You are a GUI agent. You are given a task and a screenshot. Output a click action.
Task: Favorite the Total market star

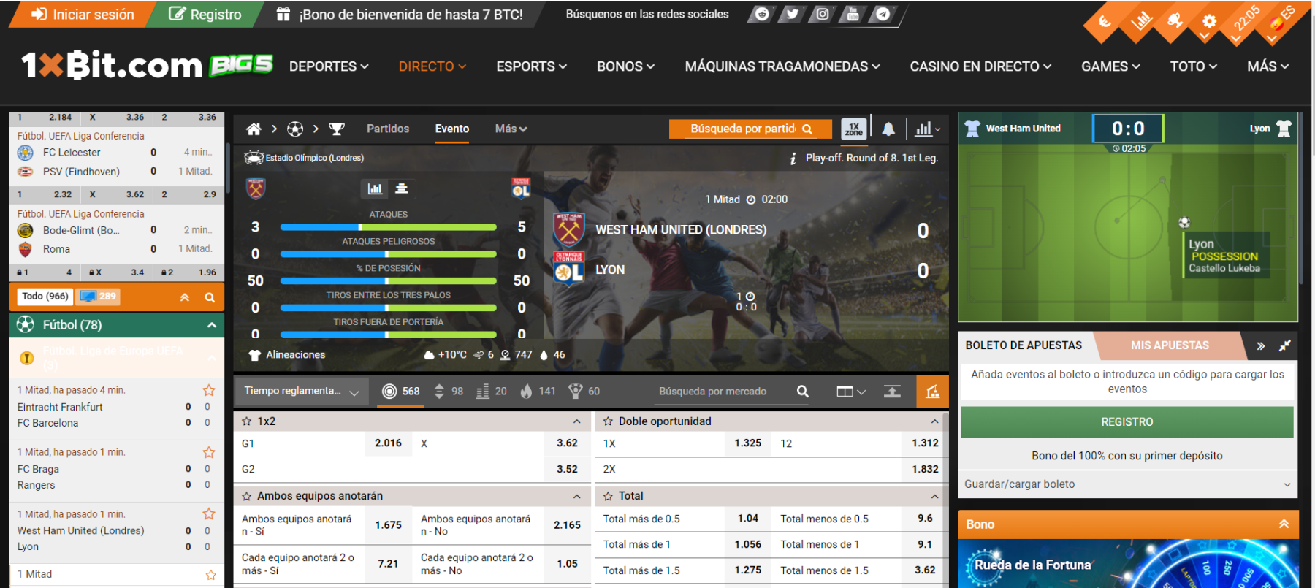(608, 496)
